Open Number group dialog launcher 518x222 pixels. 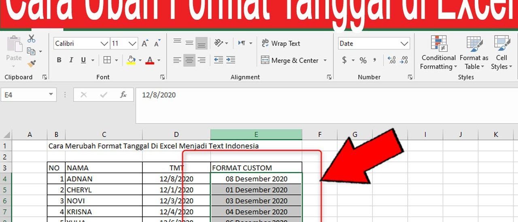(410, 77)
